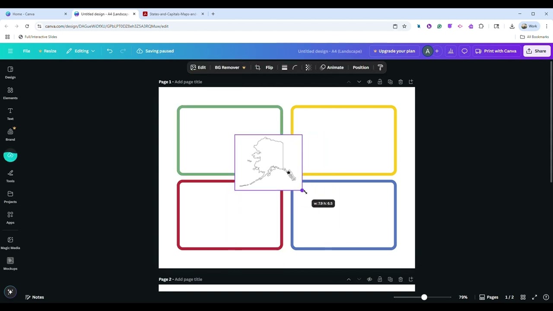
Task: Open the Chrome three-dot menu
Action: (x=547, y=26)
